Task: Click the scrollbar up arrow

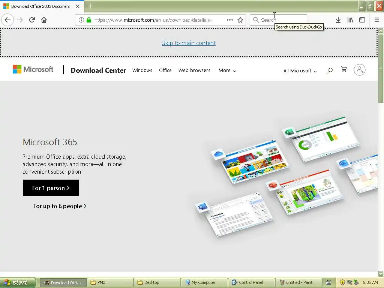Action: click(x=381, y=31)
